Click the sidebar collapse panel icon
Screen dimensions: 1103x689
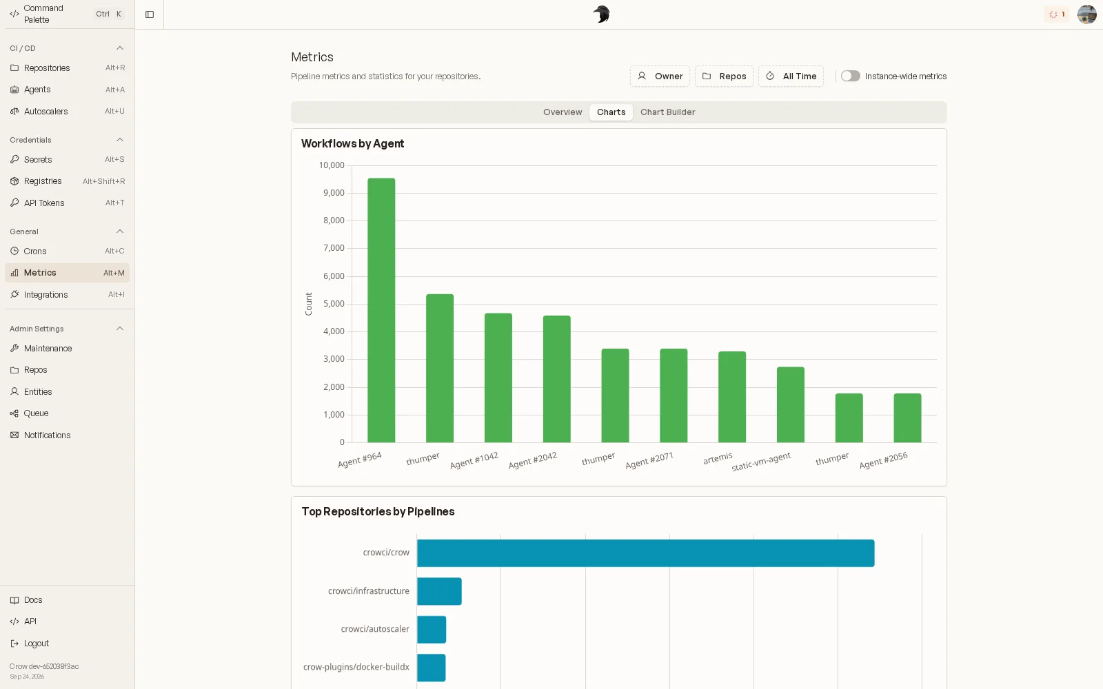pyautogui.click(x=150, y=14)
